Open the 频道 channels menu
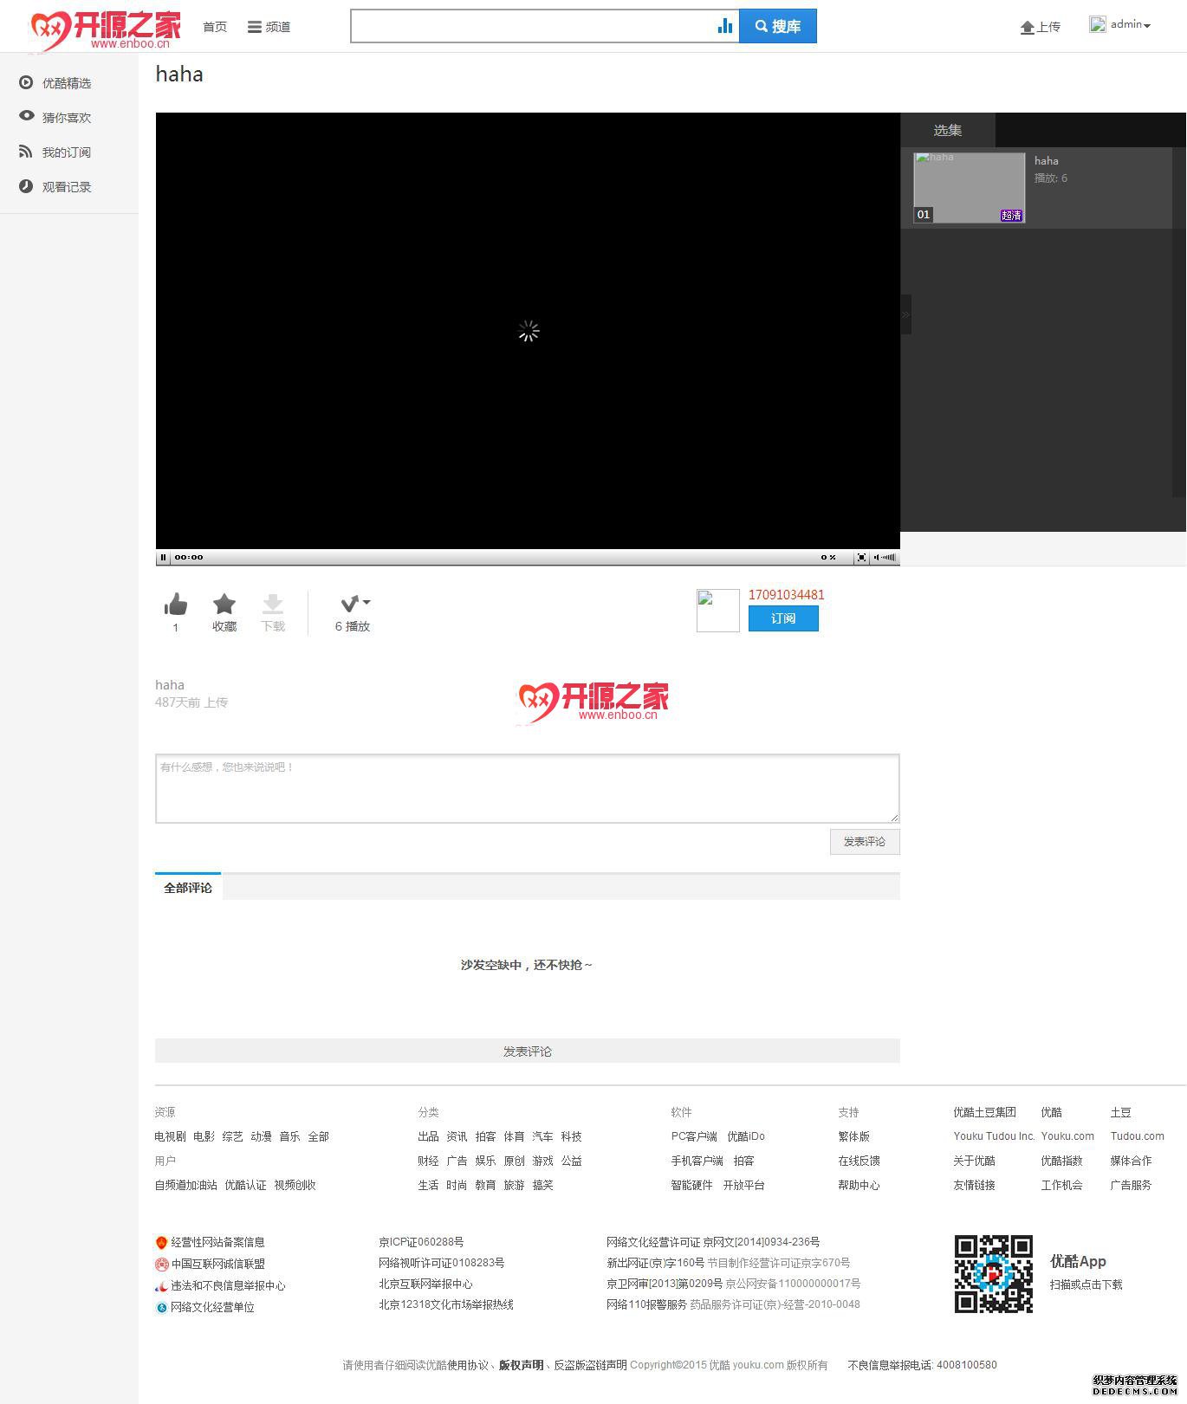 269,27
